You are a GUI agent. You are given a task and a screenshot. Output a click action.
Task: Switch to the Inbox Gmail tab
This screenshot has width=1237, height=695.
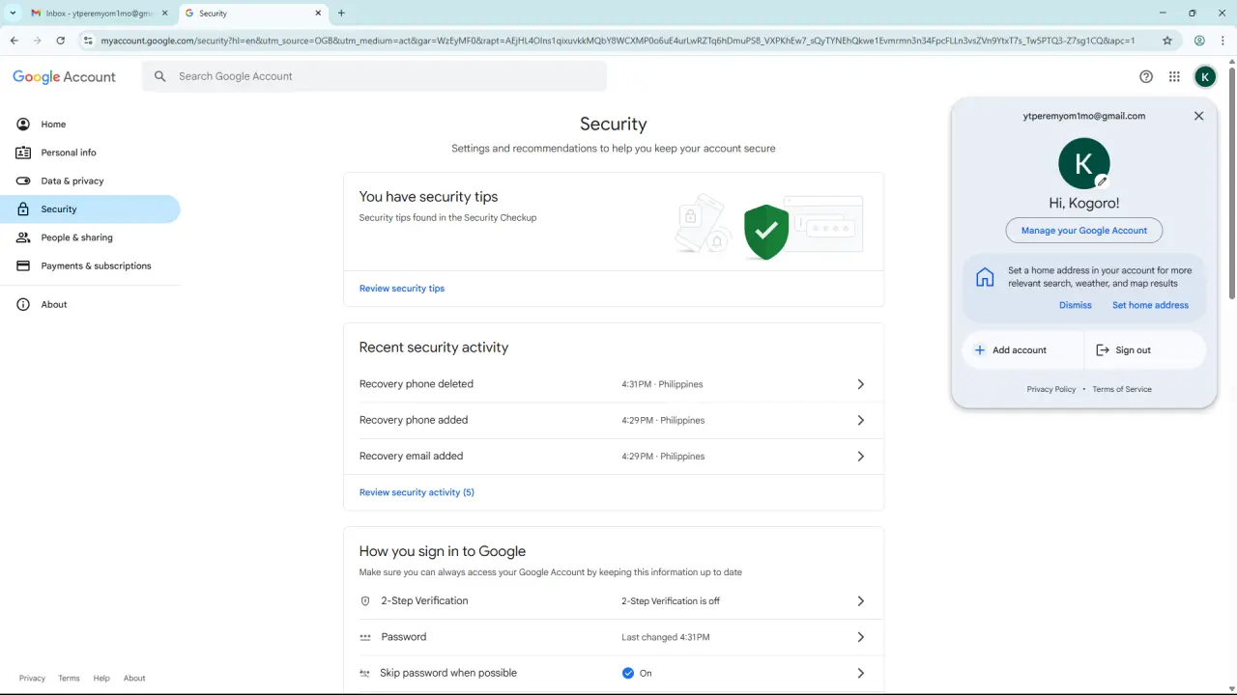click(x=95, y=14)
